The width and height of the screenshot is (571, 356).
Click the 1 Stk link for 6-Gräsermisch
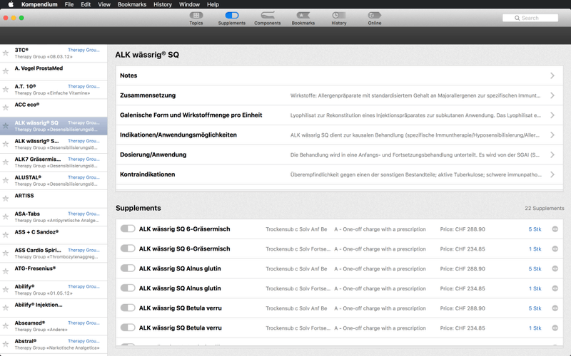pyautogui.click(x=535, y=248)
